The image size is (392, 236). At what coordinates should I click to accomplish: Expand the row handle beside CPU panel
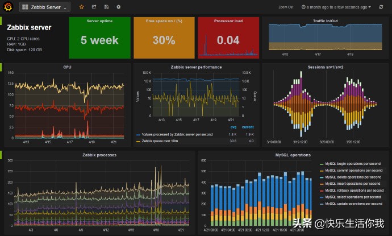pos(1,67)
